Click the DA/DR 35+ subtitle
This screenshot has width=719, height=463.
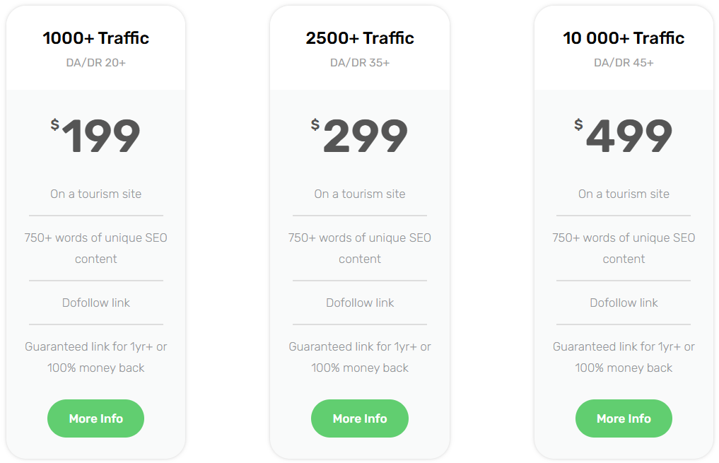point(360,63)
